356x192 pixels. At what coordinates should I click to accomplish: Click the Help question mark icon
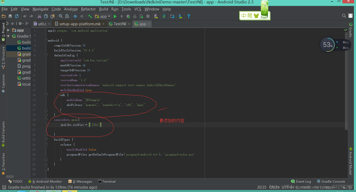coord(188,16)
